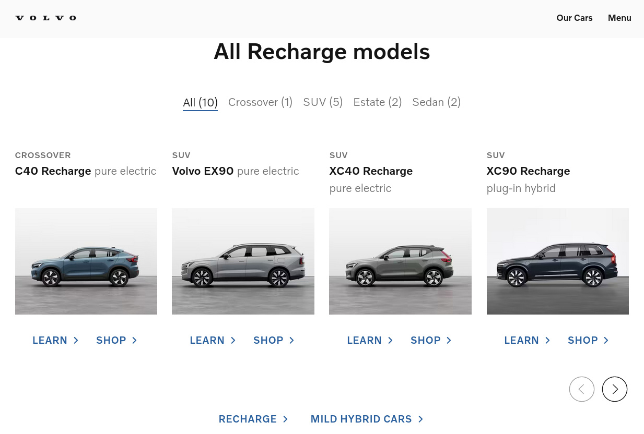Shop the Volvo EX90

(x=274, y=341)
